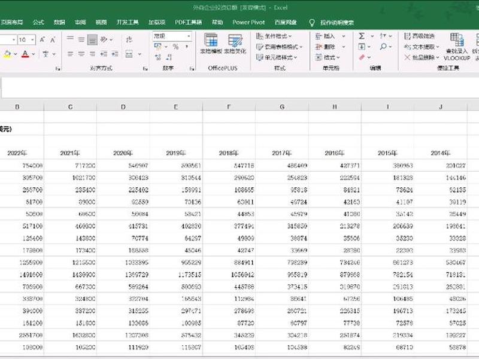Apply the red font color
Screen dimensions: 479x359
[x=25, y=54]
